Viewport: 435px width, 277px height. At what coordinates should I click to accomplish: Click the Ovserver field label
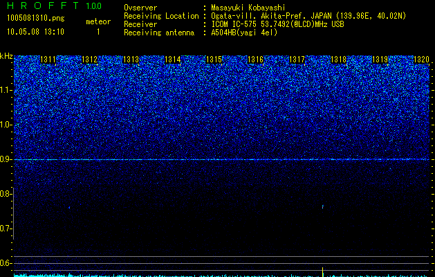pos(140,8)
